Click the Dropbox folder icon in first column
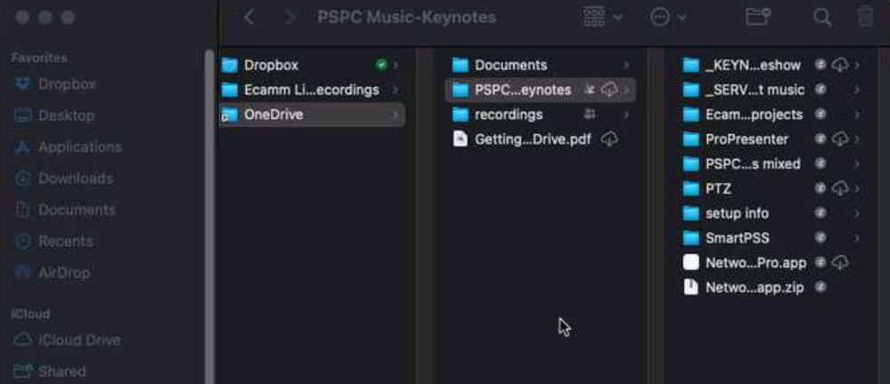This screenshot has width=890, height=384. [229, 65]
